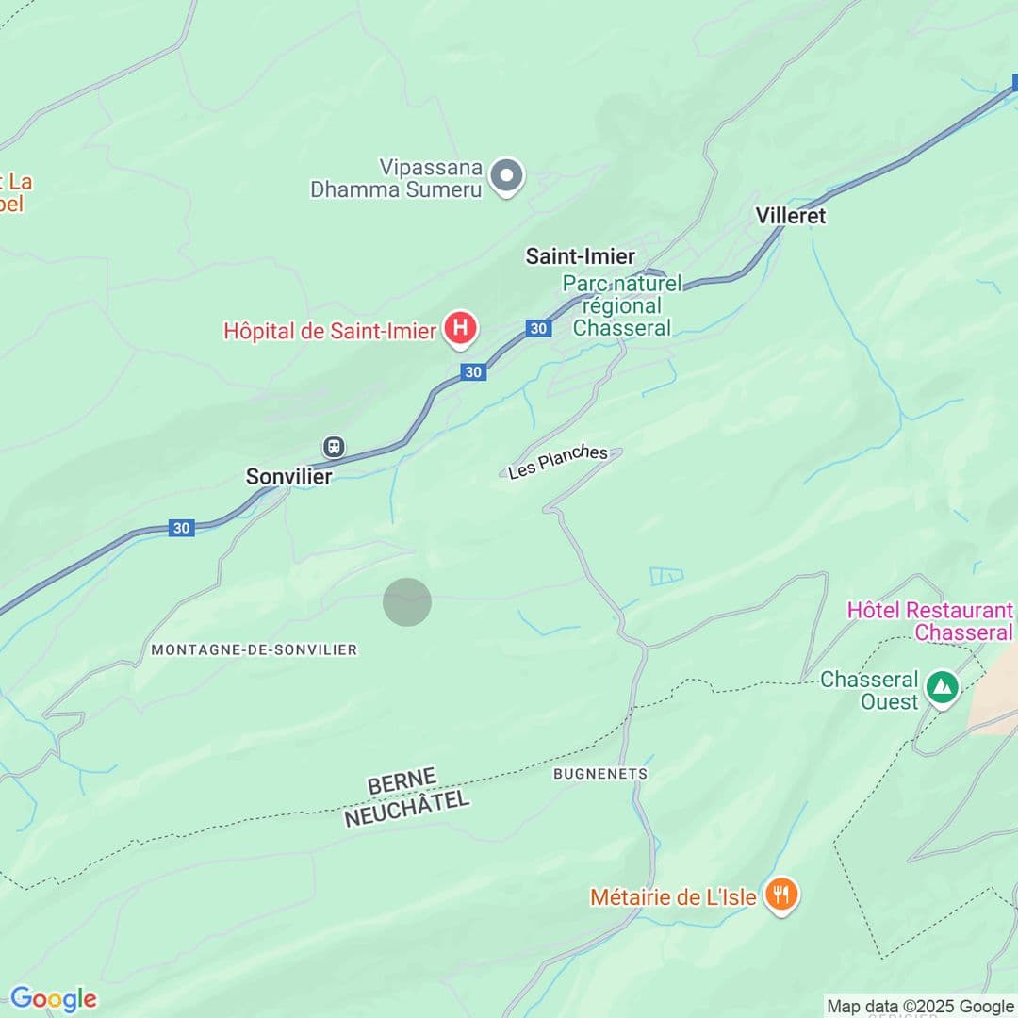
Task: Click the Chasseral Ouest mountain peak marker
Action: click(x=943, y=689)
